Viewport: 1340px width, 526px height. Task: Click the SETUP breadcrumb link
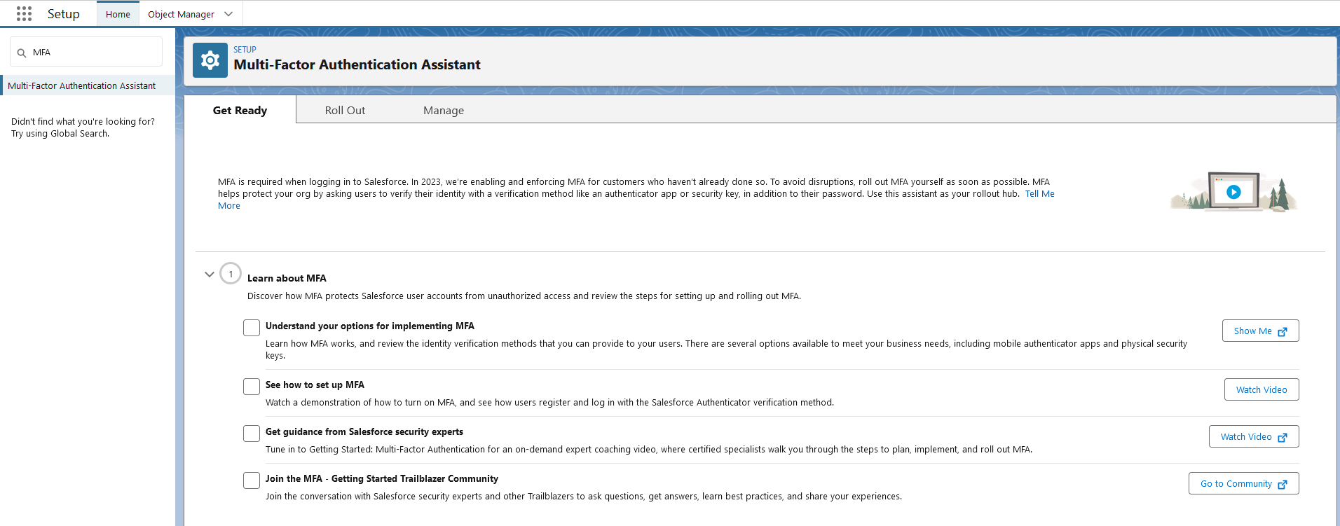pyautogui.click(x=245, y=50)
